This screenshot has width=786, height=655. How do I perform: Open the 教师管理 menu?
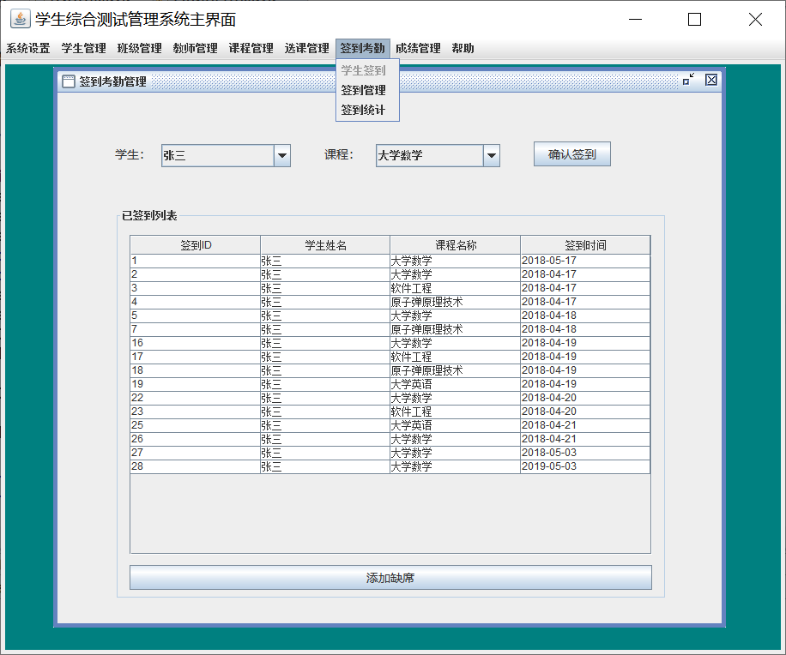pyautogui.click(x=195, y=49)
